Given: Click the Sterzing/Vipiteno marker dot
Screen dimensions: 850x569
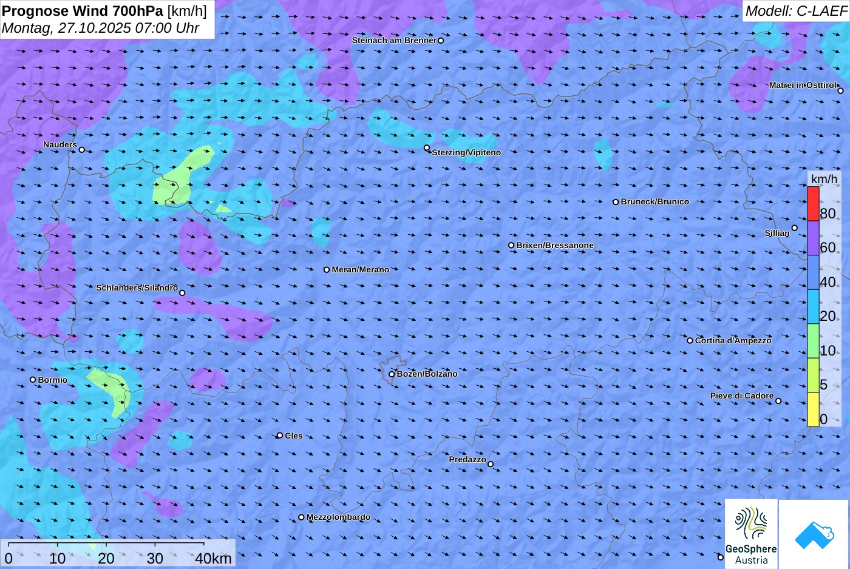Looking at the screenshot, I should pyautogui.click(x=427, y=147).
